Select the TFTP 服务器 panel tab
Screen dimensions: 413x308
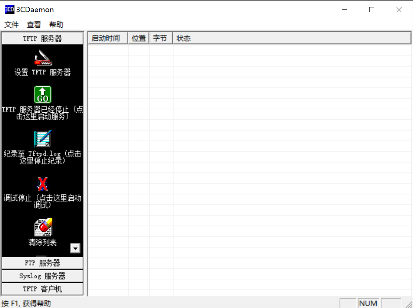(42, 38)
